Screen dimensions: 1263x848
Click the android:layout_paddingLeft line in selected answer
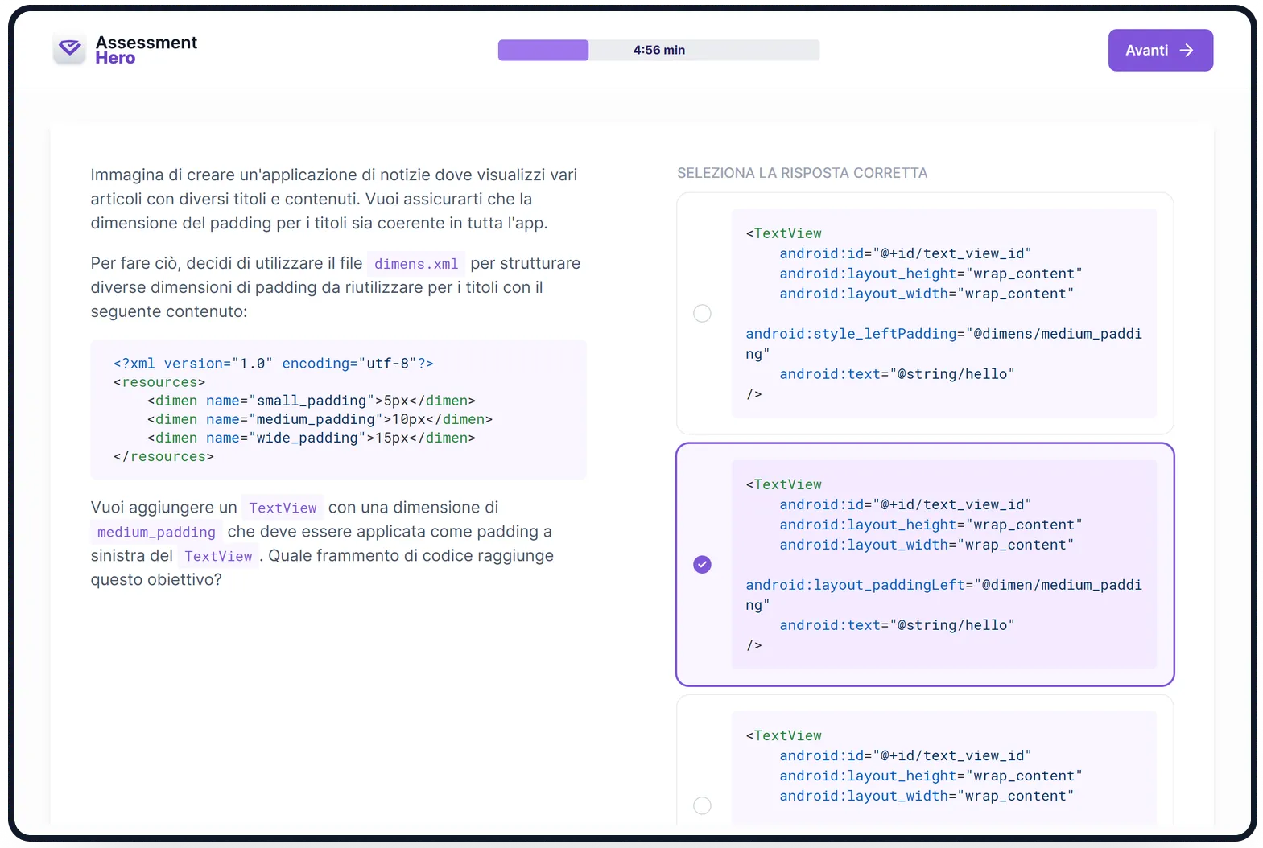943,595
